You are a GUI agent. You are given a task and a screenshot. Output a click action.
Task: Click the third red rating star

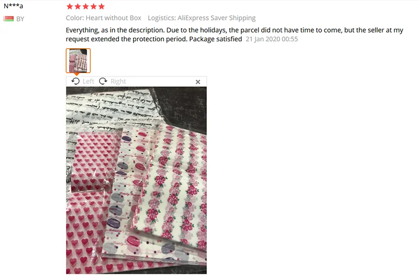[85, 6]
